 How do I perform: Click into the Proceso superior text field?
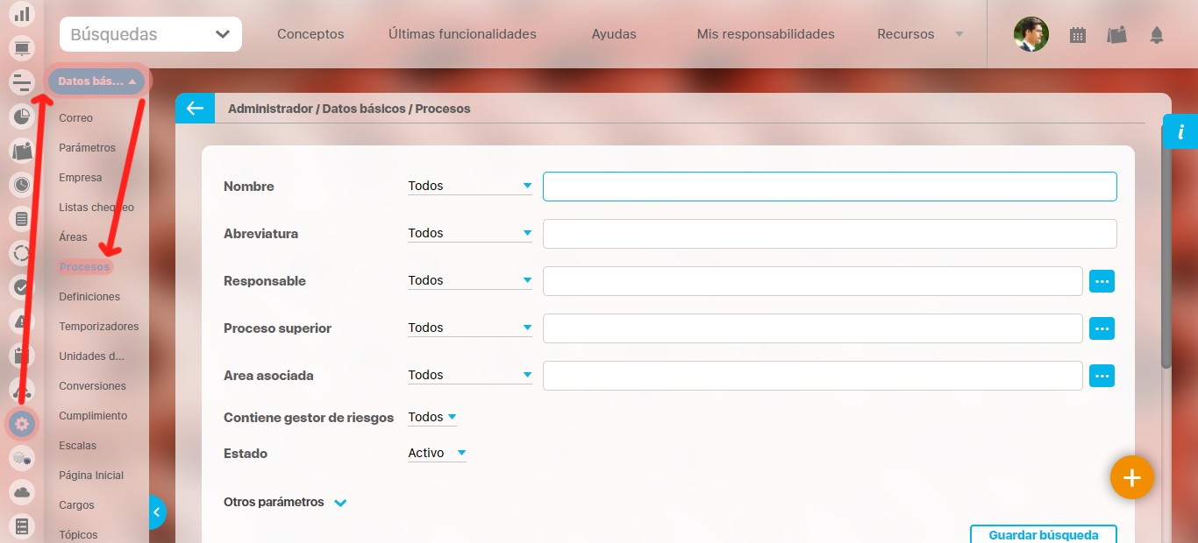tap(812, 328)
